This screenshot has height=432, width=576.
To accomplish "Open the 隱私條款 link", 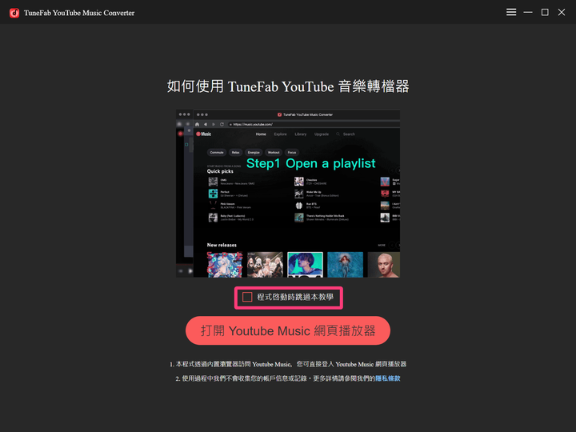I will pyautogui.click(x=387, y=378).
